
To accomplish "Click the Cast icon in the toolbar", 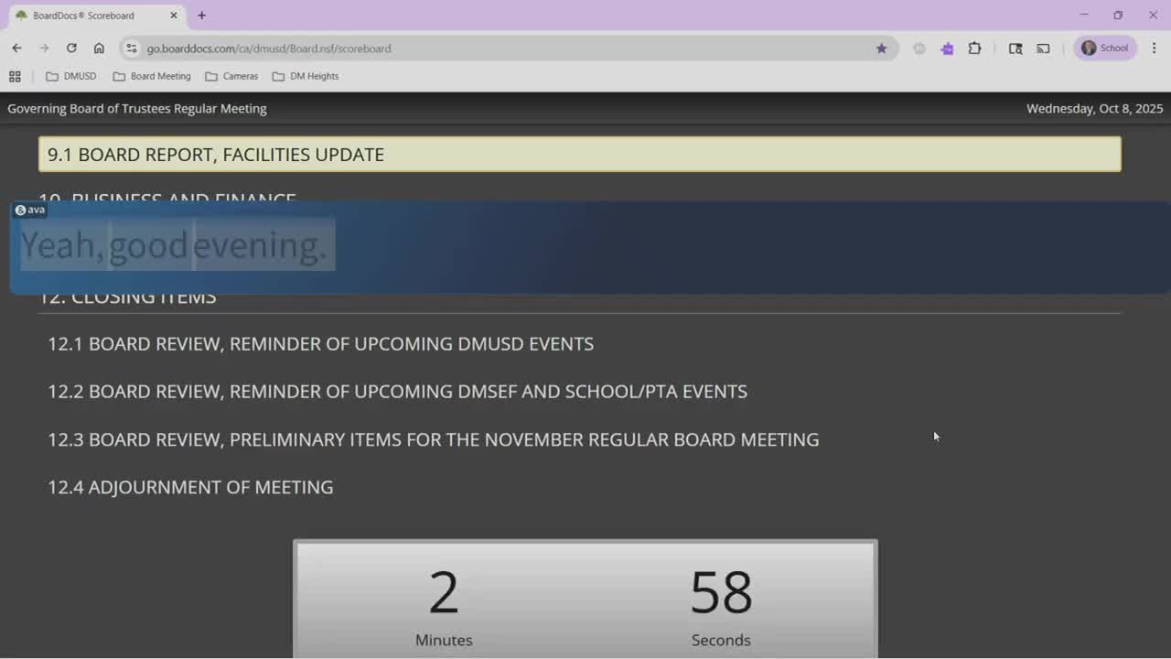I will pyautogui.click(x=1043, y=49).
